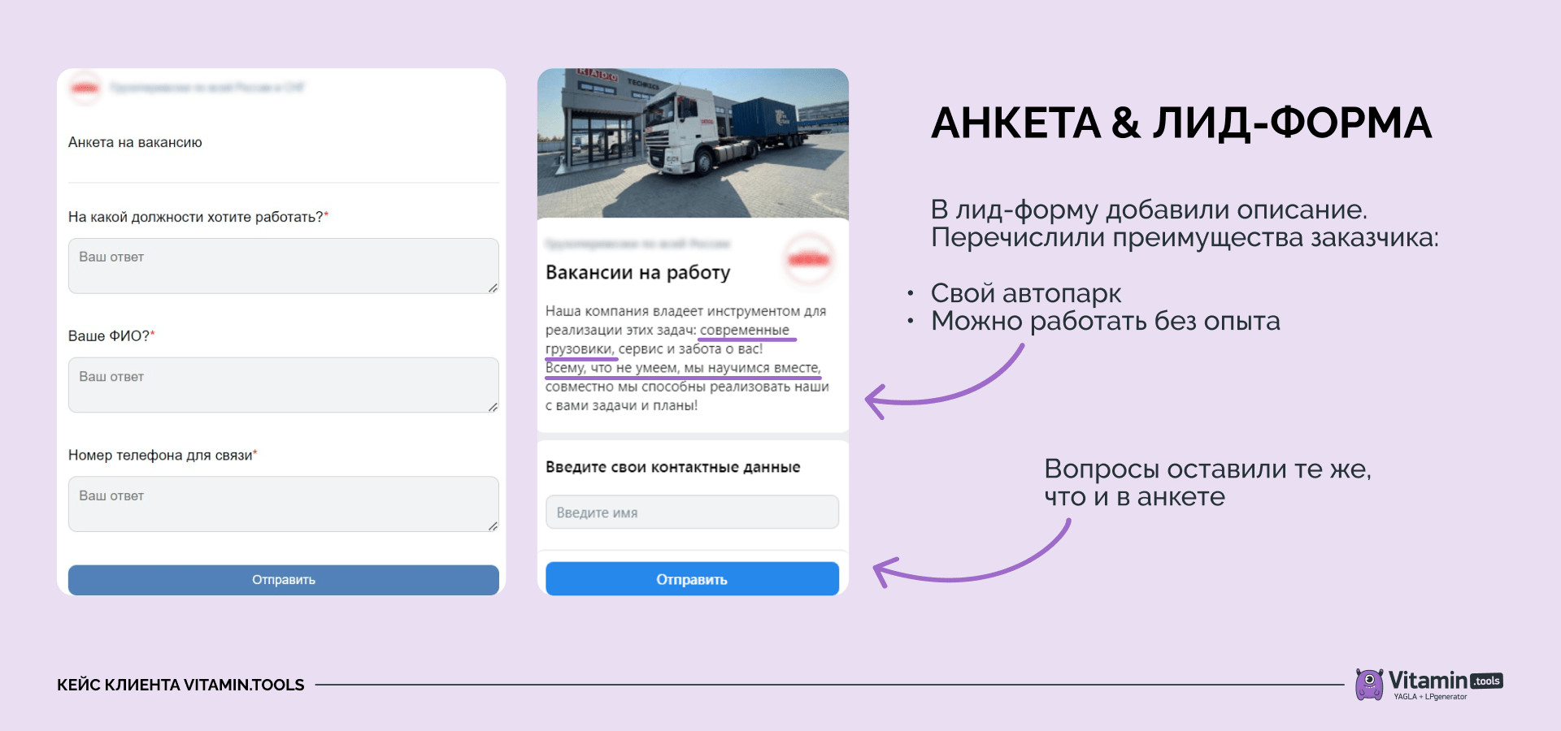Click the paragraph starting Наша компания владеет инструментом
Image resolution: width=1561 pixels, height=731 pixels.
(687, 358)
